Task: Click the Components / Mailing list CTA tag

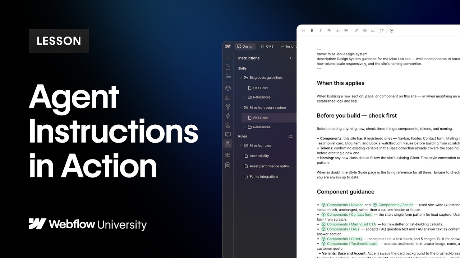Action: [x=349, y=224]
